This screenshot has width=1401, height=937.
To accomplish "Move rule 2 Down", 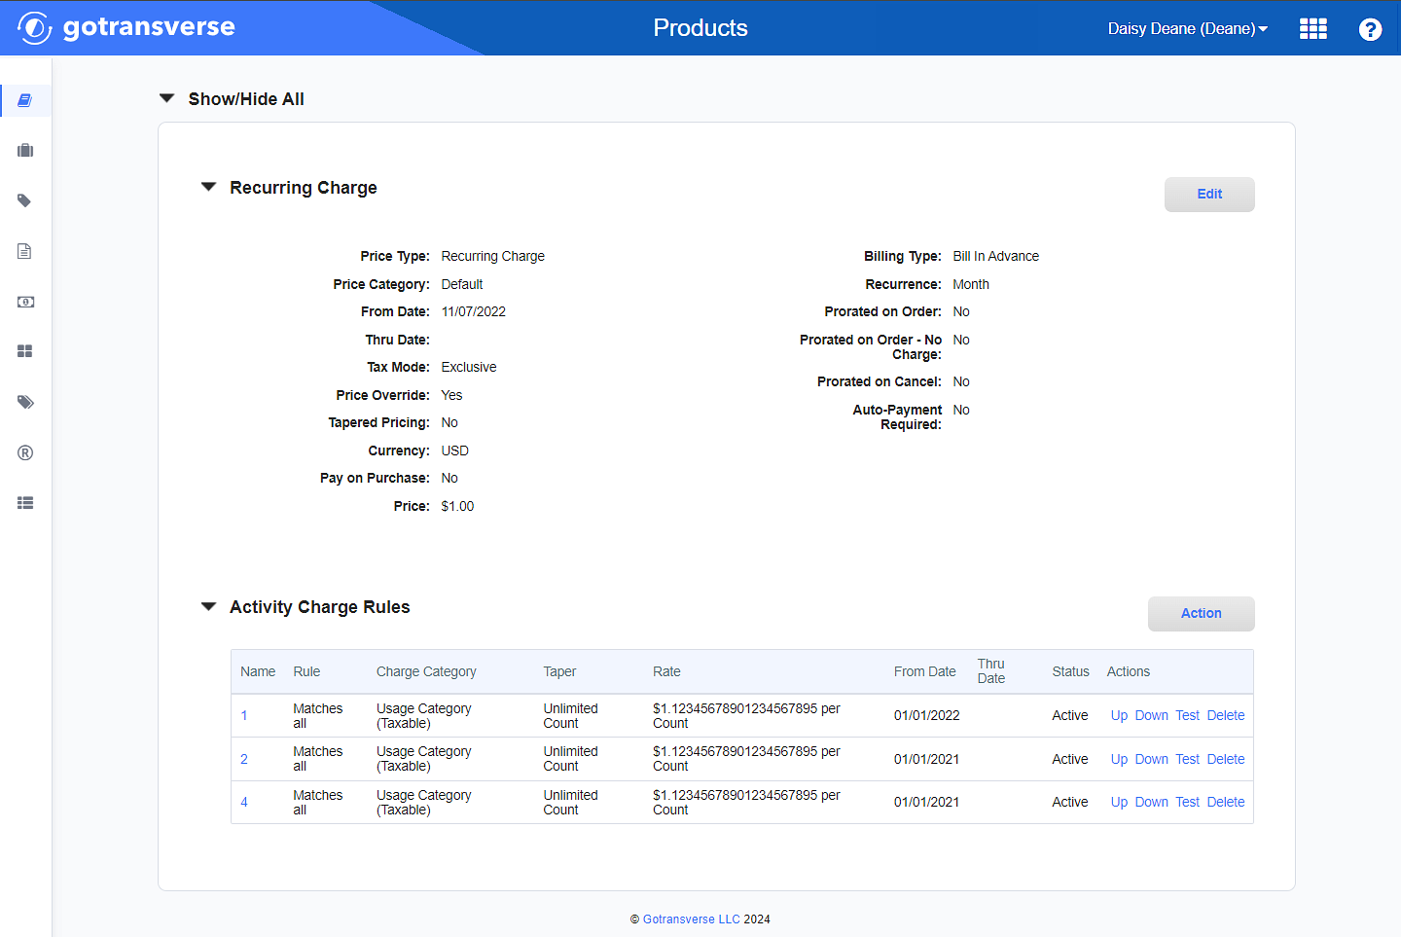I will coord(1151,759).
